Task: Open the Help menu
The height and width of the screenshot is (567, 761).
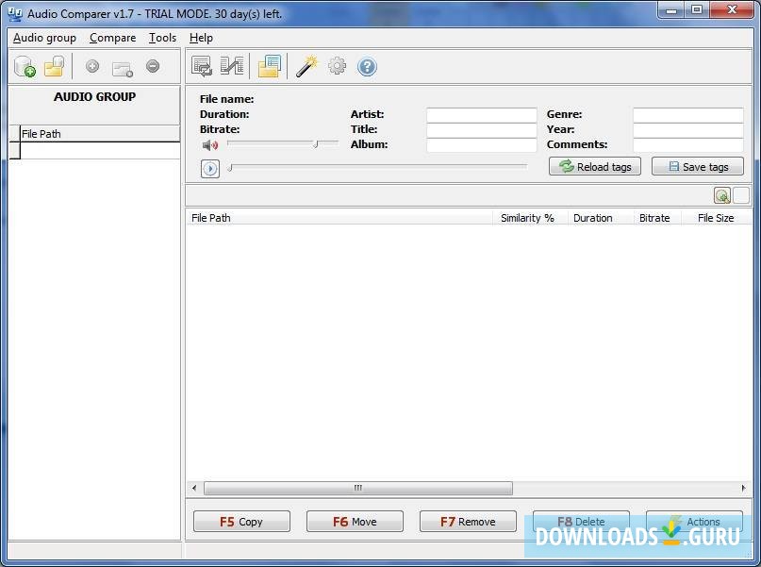Action: click(201, 38)
